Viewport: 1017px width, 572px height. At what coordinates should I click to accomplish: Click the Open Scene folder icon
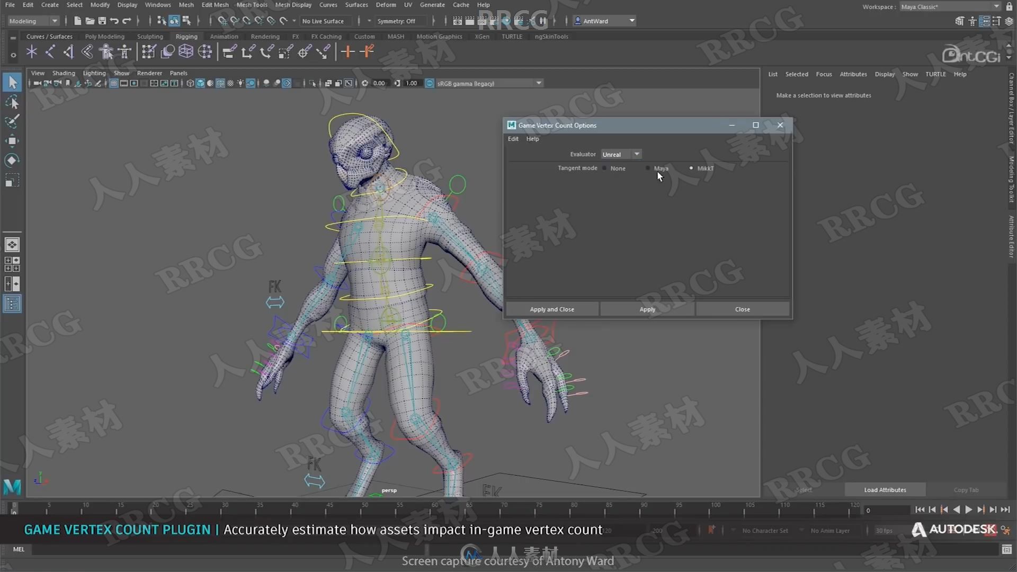click(x=90, y=21)
